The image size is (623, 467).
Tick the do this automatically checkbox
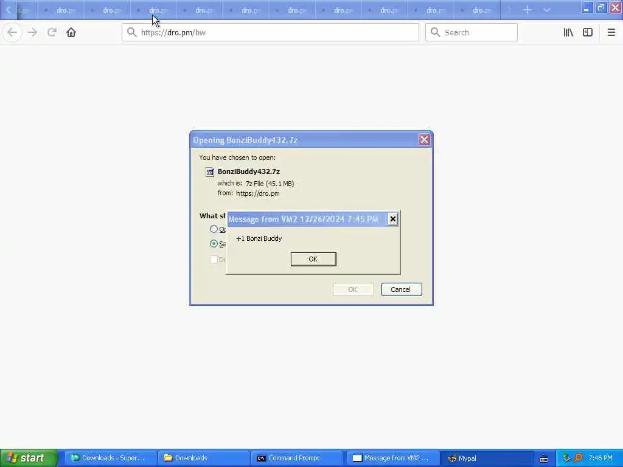tap(214, 259)
